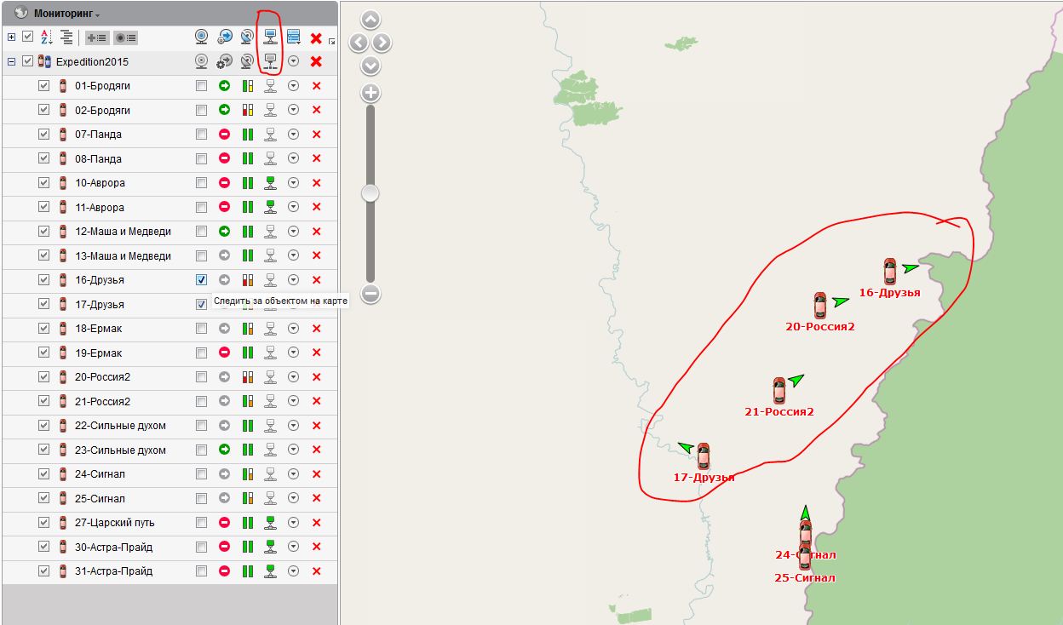Image resolution: width=1063 pixels, height=625 pixels.
Task: Remove 01-Бродяги from the list
Action: tap(316, 86)
